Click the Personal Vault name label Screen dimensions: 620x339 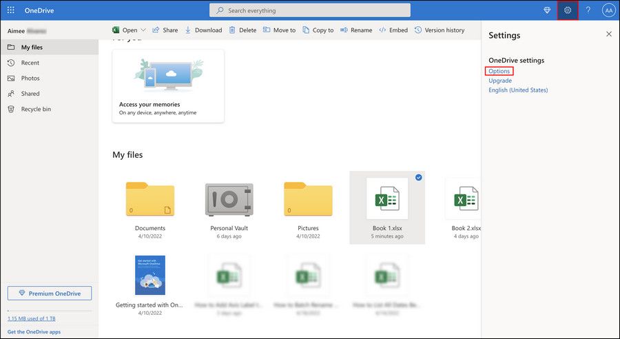229,228
